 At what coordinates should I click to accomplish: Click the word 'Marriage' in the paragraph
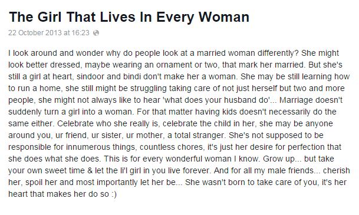click(297, 100)
